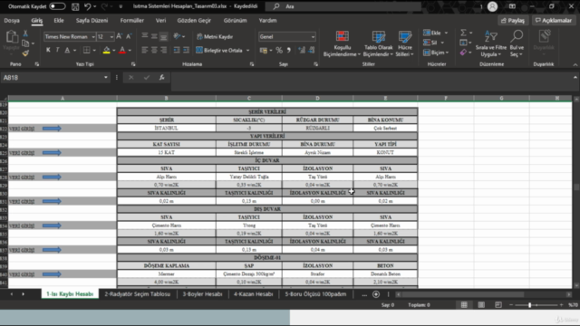Click the Sil delete cells button
The height and width of the screenshot is (326, 580).
(x=430, y=43)
